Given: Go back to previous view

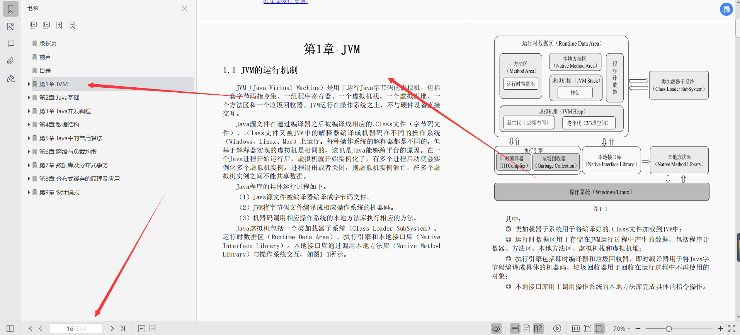Looking at the screenshot, I should tap(142, 328).
